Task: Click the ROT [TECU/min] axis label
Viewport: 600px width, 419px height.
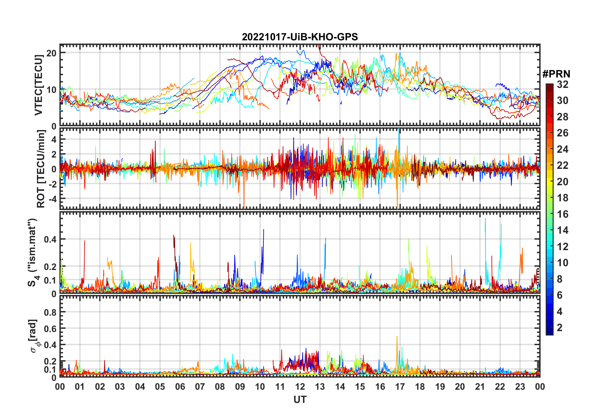Action: coord(41,169)
